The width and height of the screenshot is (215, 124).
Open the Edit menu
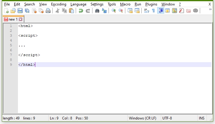[17, 4]
